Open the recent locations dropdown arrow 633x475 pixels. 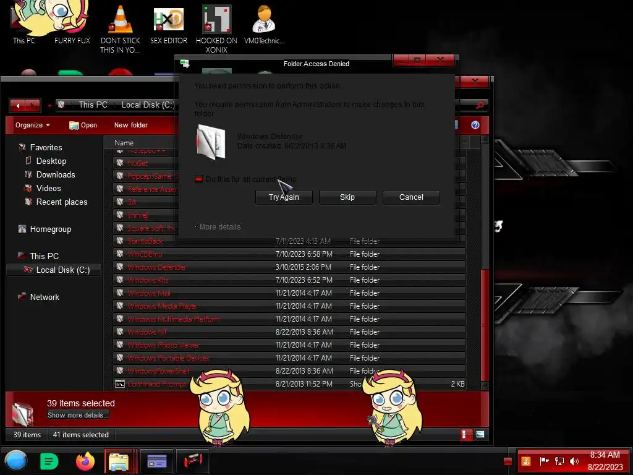(49, 106)
